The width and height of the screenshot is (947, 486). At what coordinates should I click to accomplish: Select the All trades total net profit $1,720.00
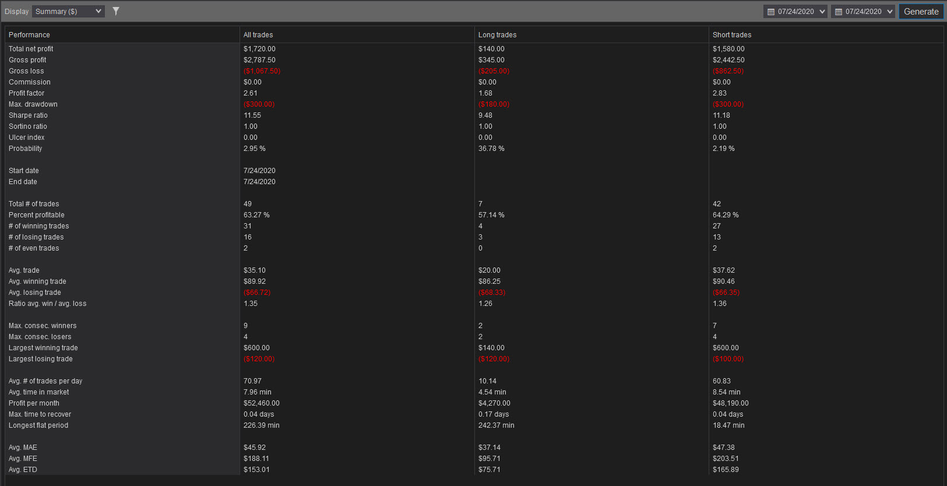pos(259,49)
